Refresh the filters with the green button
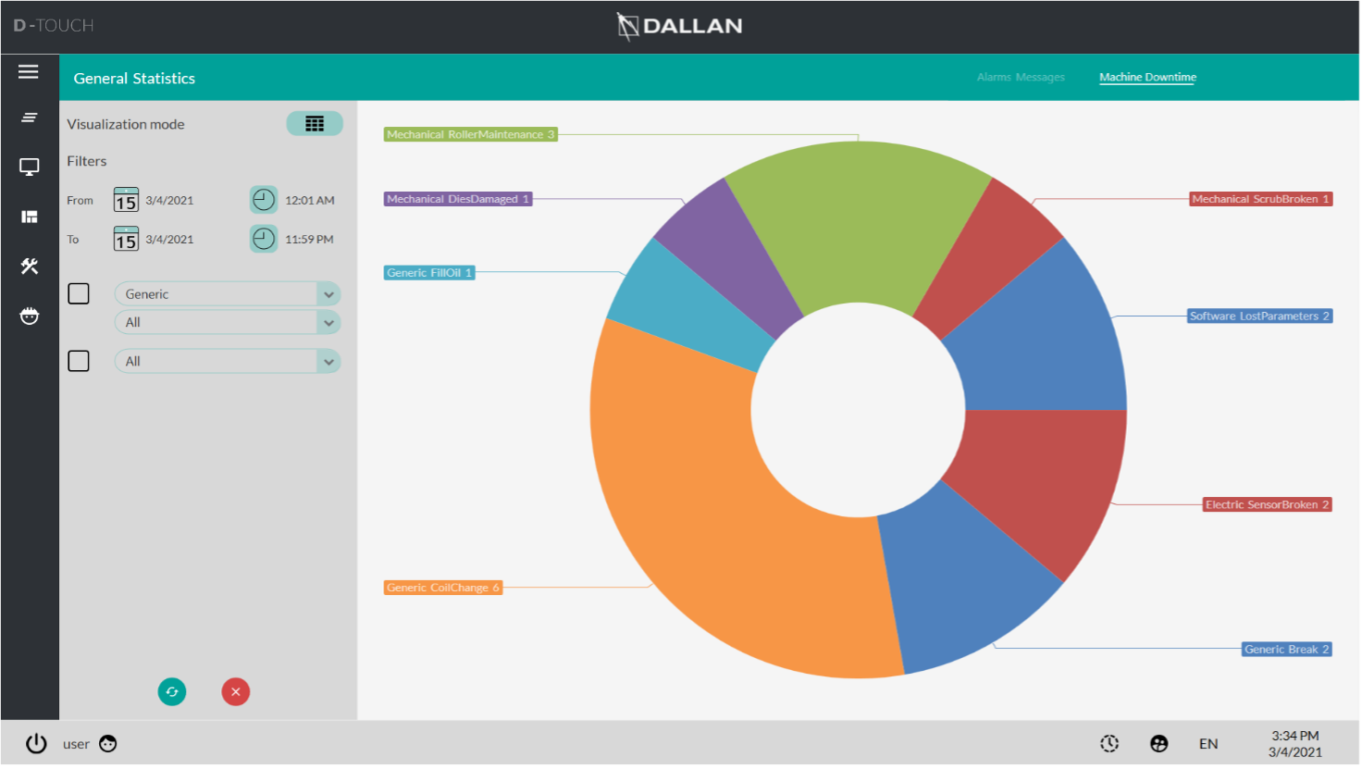Viewport: 1362px width, 769px height. [x=171, y=691]
